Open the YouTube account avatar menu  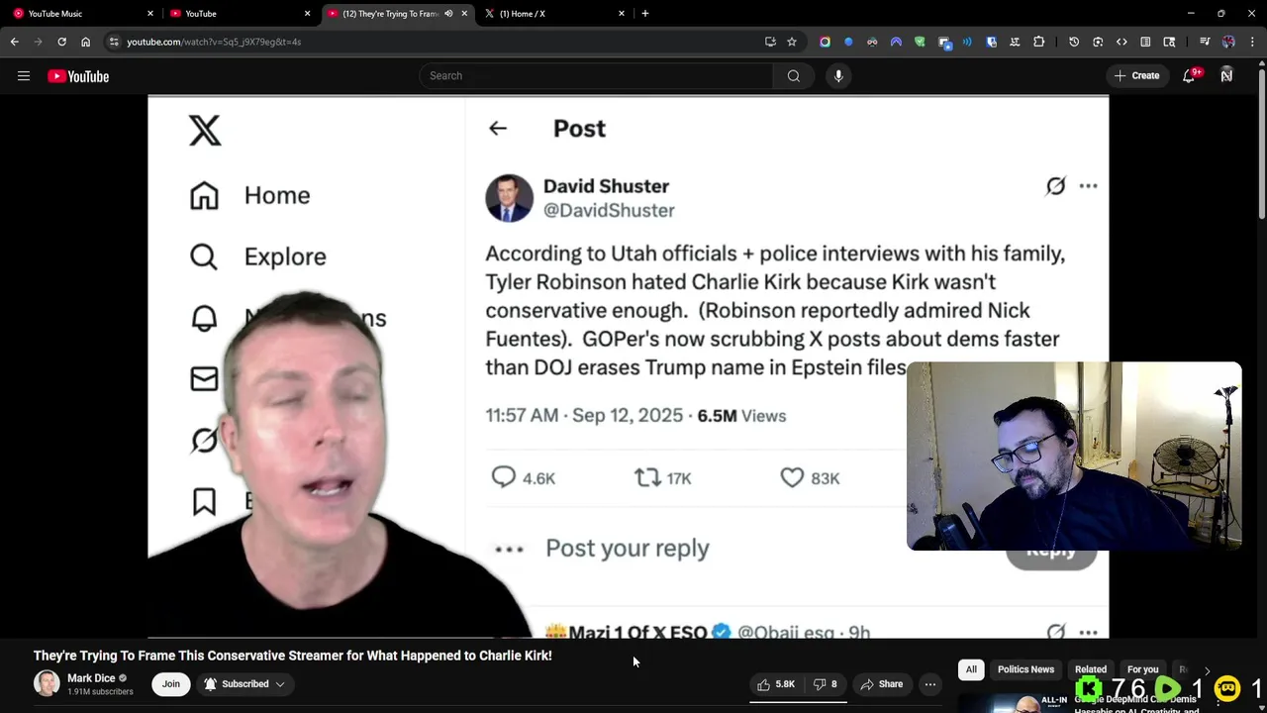pyautogui.click(x=1226, y=76)
